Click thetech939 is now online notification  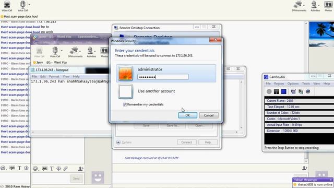(315, 184)
